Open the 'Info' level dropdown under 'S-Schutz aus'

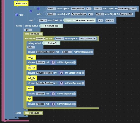(28, 30)
